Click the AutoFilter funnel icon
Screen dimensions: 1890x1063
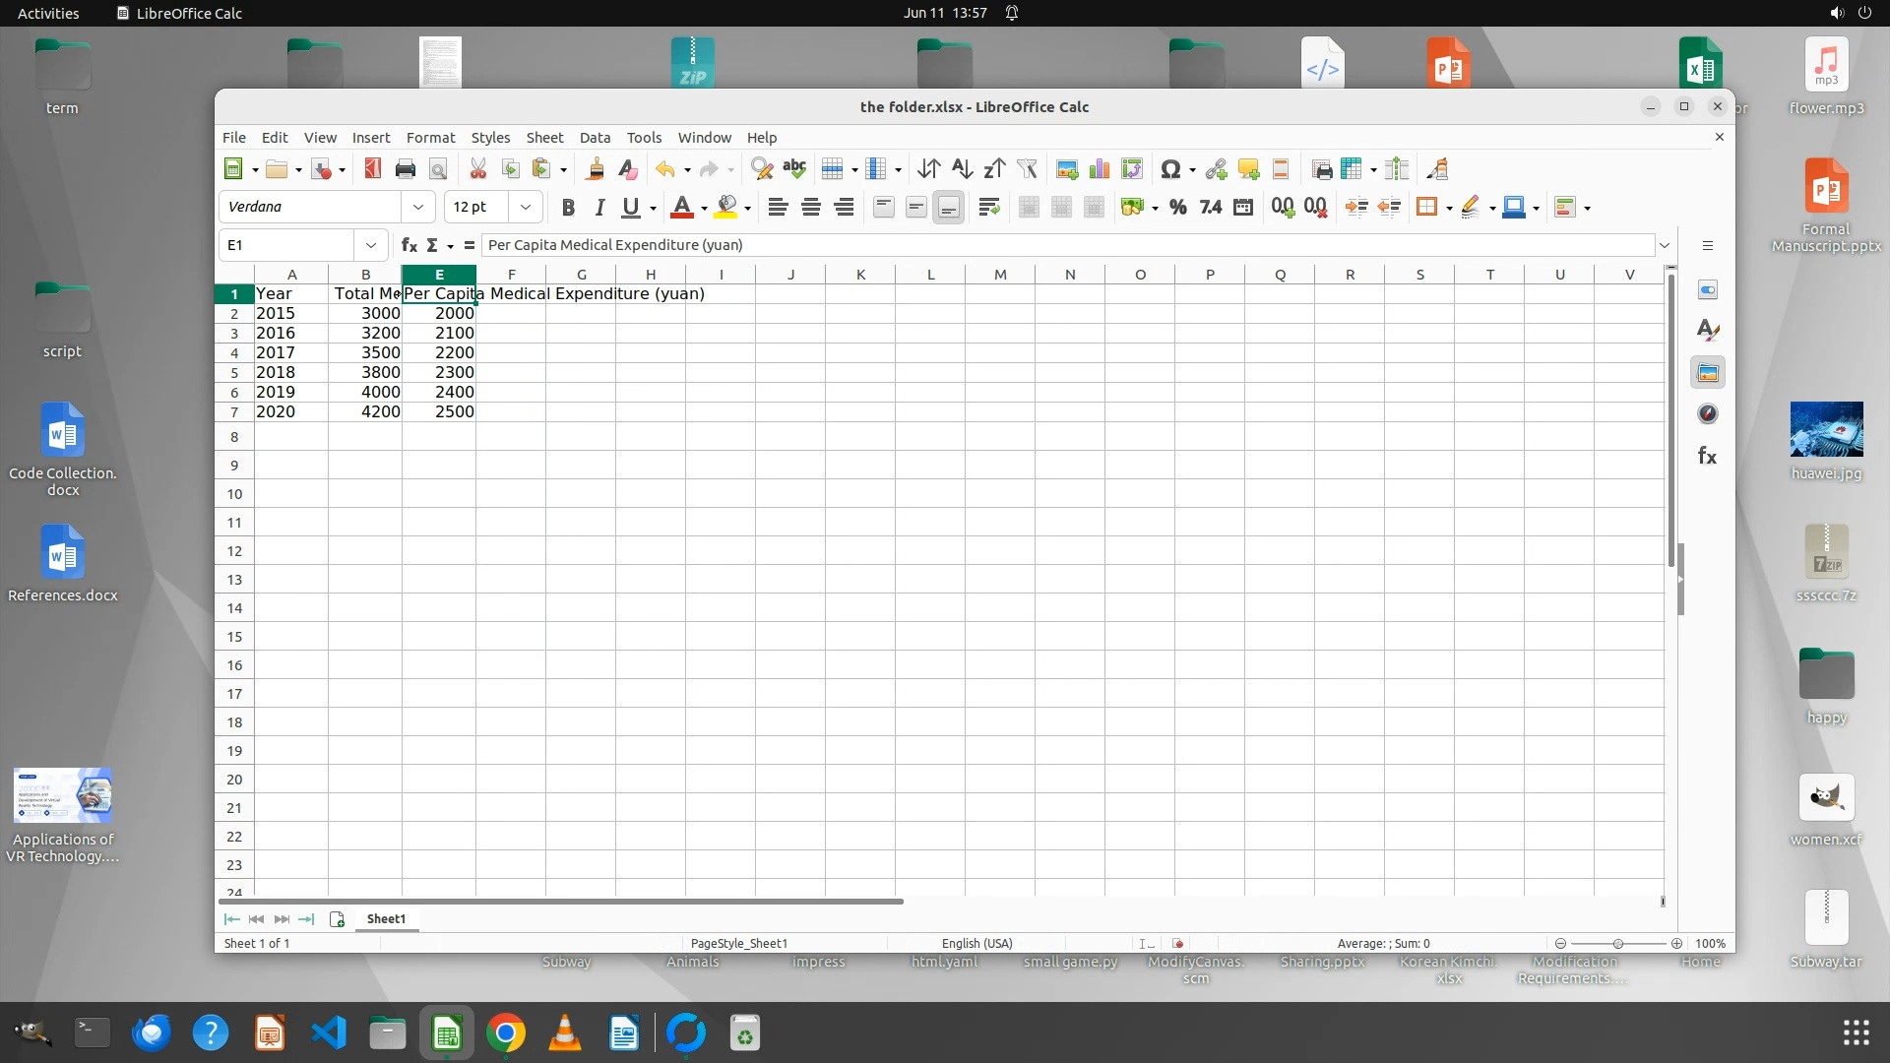tap(1027, 169)
